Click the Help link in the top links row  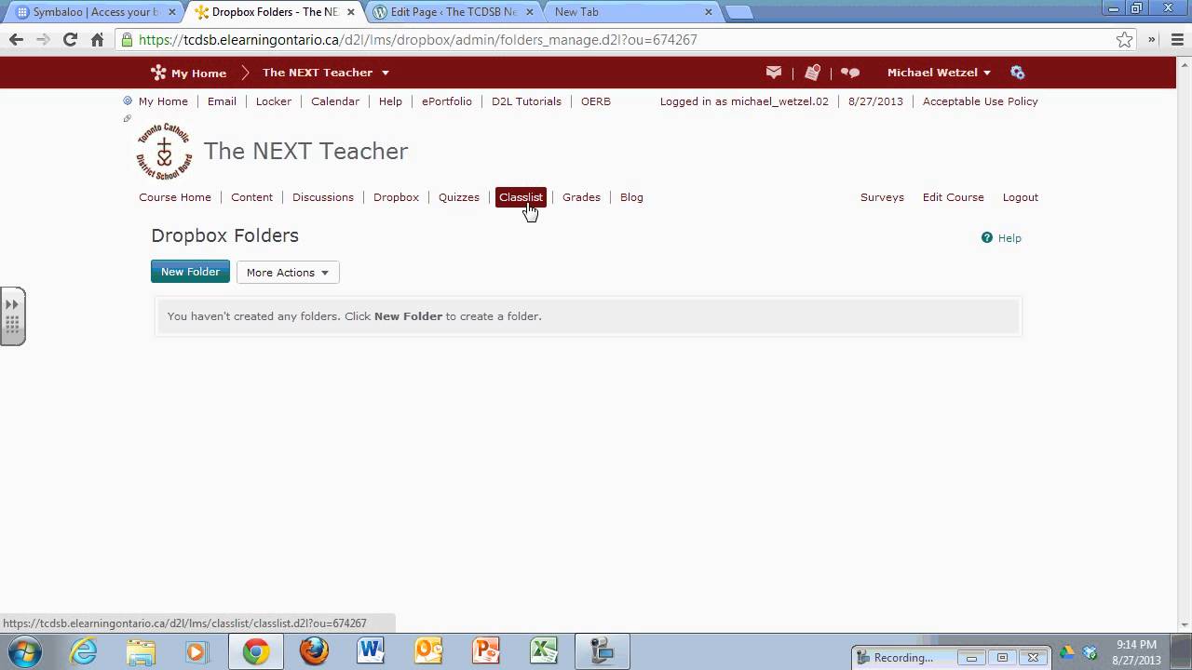(390, 101)
